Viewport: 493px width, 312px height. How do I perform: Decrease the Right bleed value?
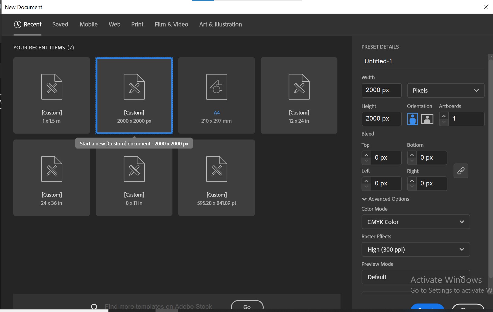[412, 187]
